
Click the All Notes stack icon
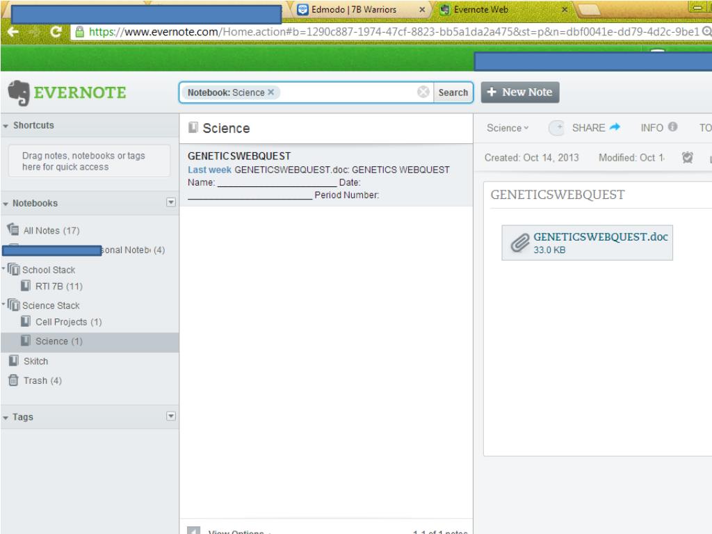coord(13,229)
